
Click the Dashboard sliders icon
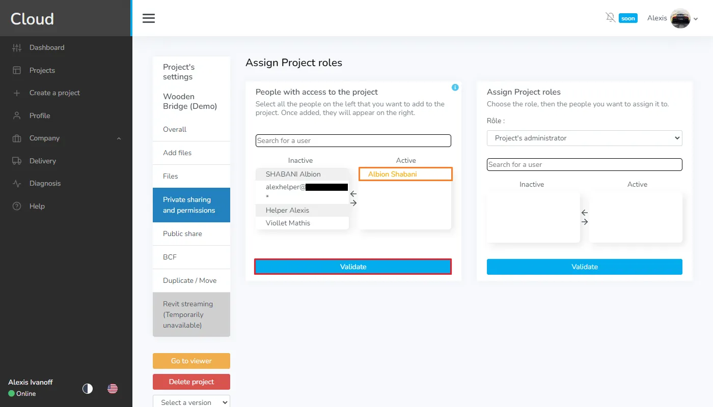point(17,48)
